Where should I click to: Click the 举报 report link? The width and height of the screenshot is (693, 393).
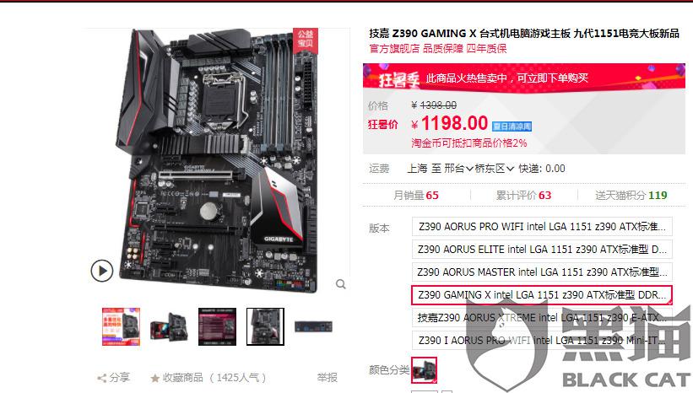pos(327,378)
